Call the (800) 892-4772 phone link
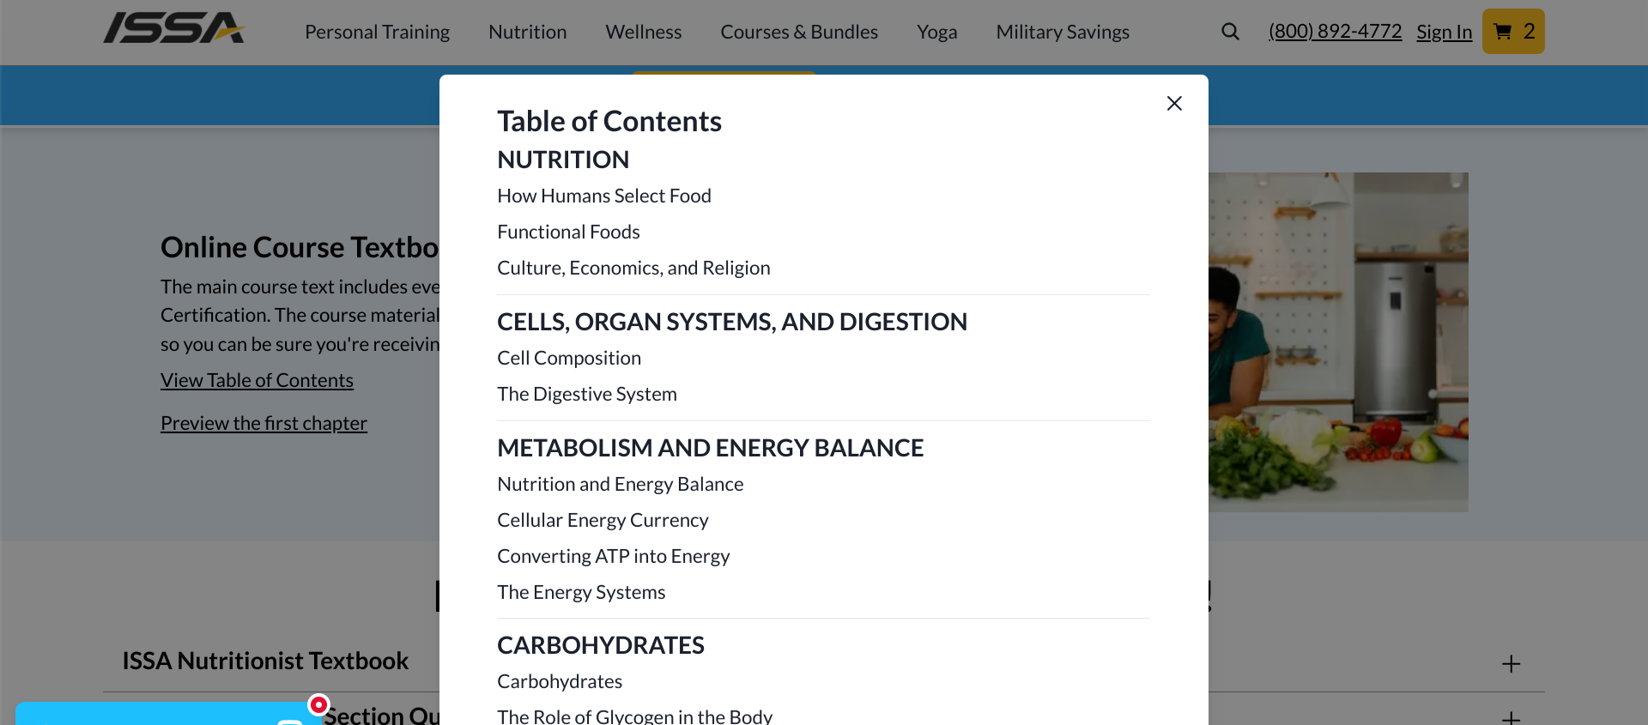Screen dimensions: 1648x725 (x=1335, y=32)
